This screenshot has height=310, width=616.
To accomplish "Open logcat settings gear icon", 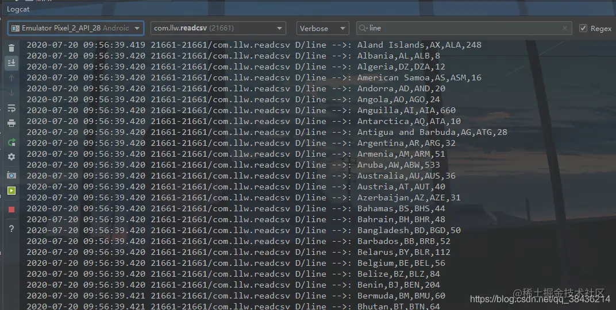I will pyautogui.click(x=11, y=157).
